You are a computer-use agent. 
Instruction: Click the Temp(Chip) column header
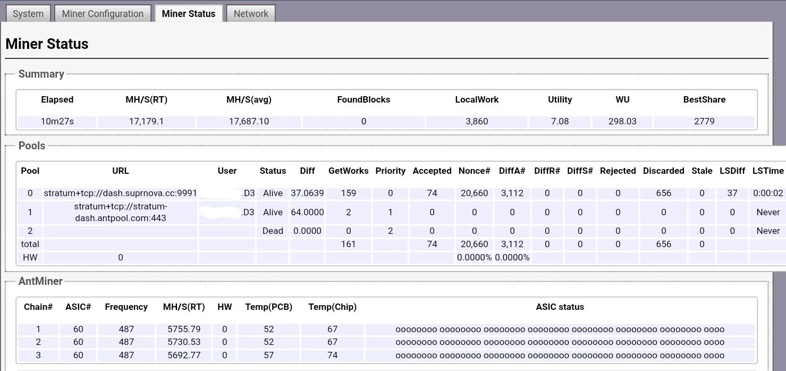coord(333,307)
